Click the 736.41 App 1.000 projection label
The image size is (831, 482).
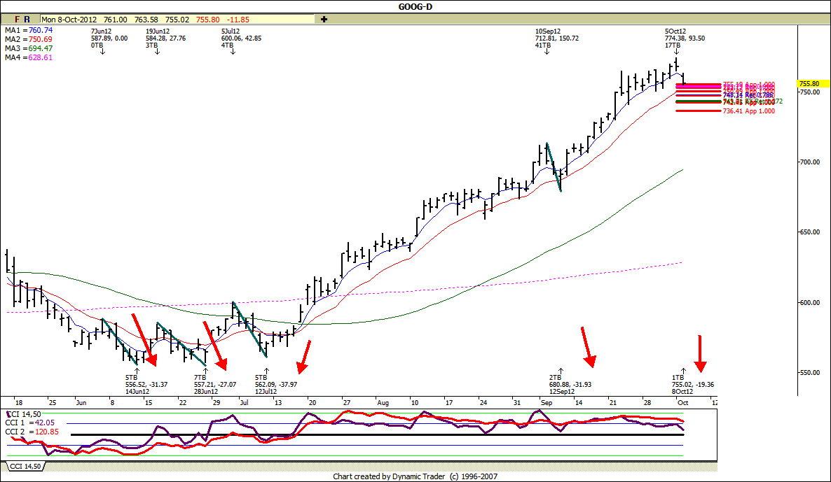[748, 111]
